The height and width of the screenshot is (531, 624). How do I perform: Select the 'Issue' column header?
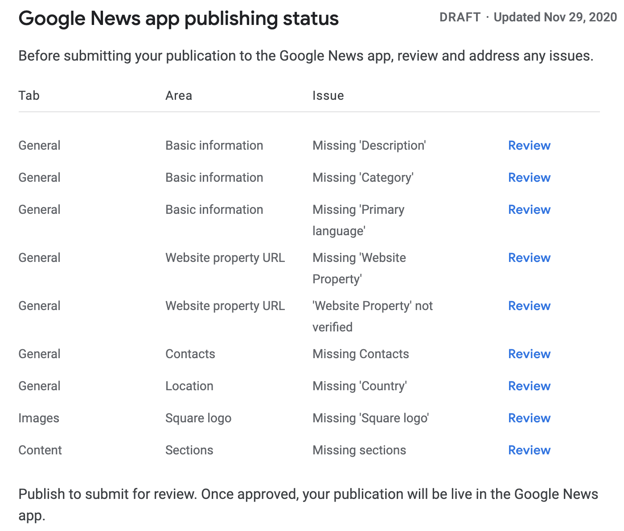pyautogui.click(x=328, y=95)
